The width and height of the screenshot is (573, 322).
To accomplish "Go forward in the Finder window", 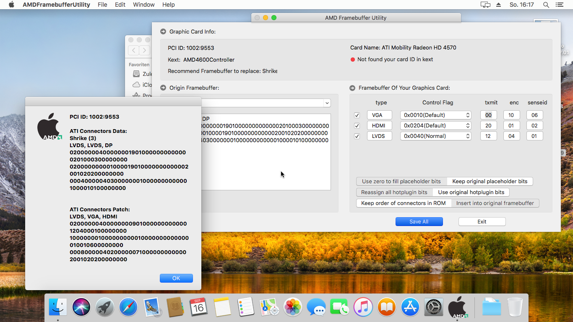I will (144, 50).
